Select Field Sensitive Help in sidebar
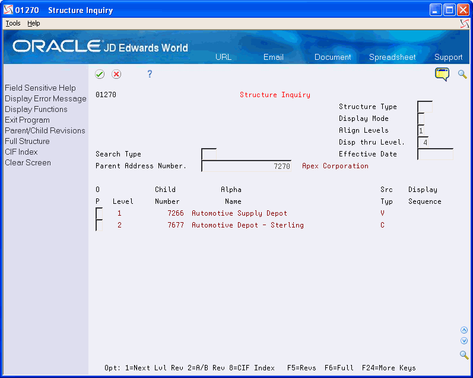This screenshot has width=473, height=378. coord(40,88)
